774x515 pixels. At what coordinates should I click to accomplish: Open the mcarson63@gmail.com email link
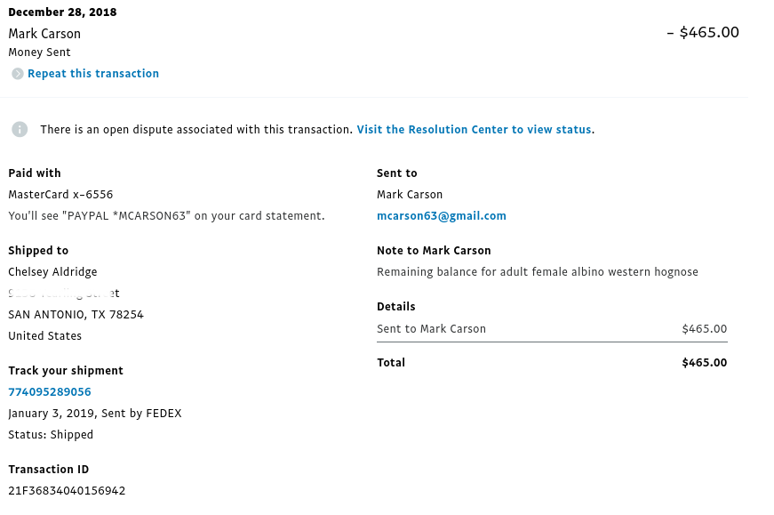(442, 216)
